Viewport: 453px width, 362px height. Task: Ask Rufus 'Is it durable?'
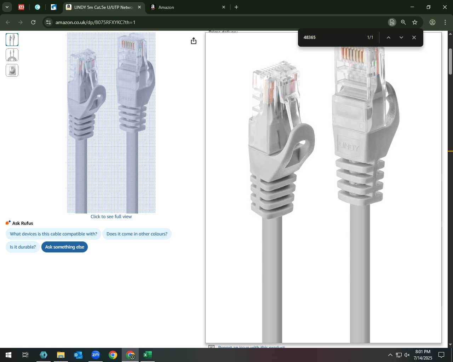(23, 247)
